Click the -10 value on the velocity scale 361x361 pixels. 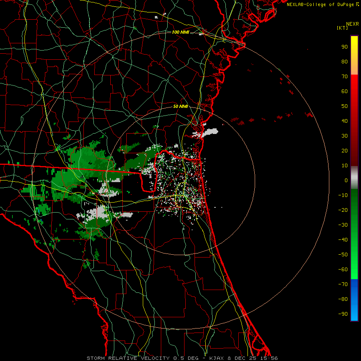click(x=343, y=195)
